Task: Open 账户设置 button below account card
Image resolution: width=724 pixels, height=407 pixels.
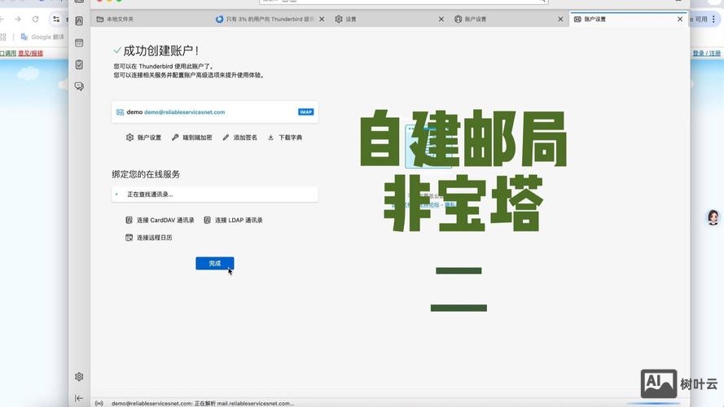Action: (x=143, y=138)
